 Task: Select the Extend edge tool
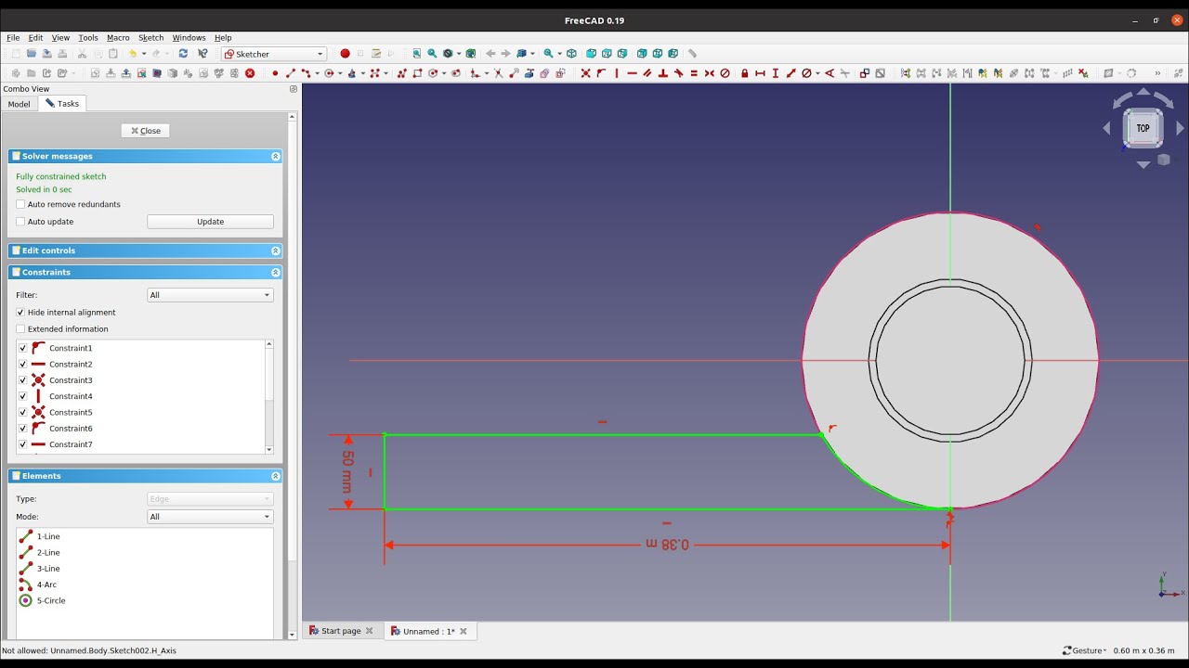(x=514, y=73)
